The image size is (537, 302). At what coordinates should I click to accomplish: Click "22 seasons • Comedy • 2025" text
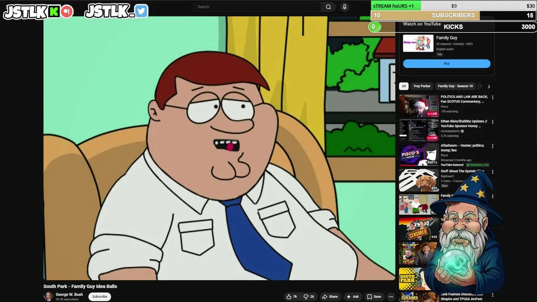click(x=454, y=44)
